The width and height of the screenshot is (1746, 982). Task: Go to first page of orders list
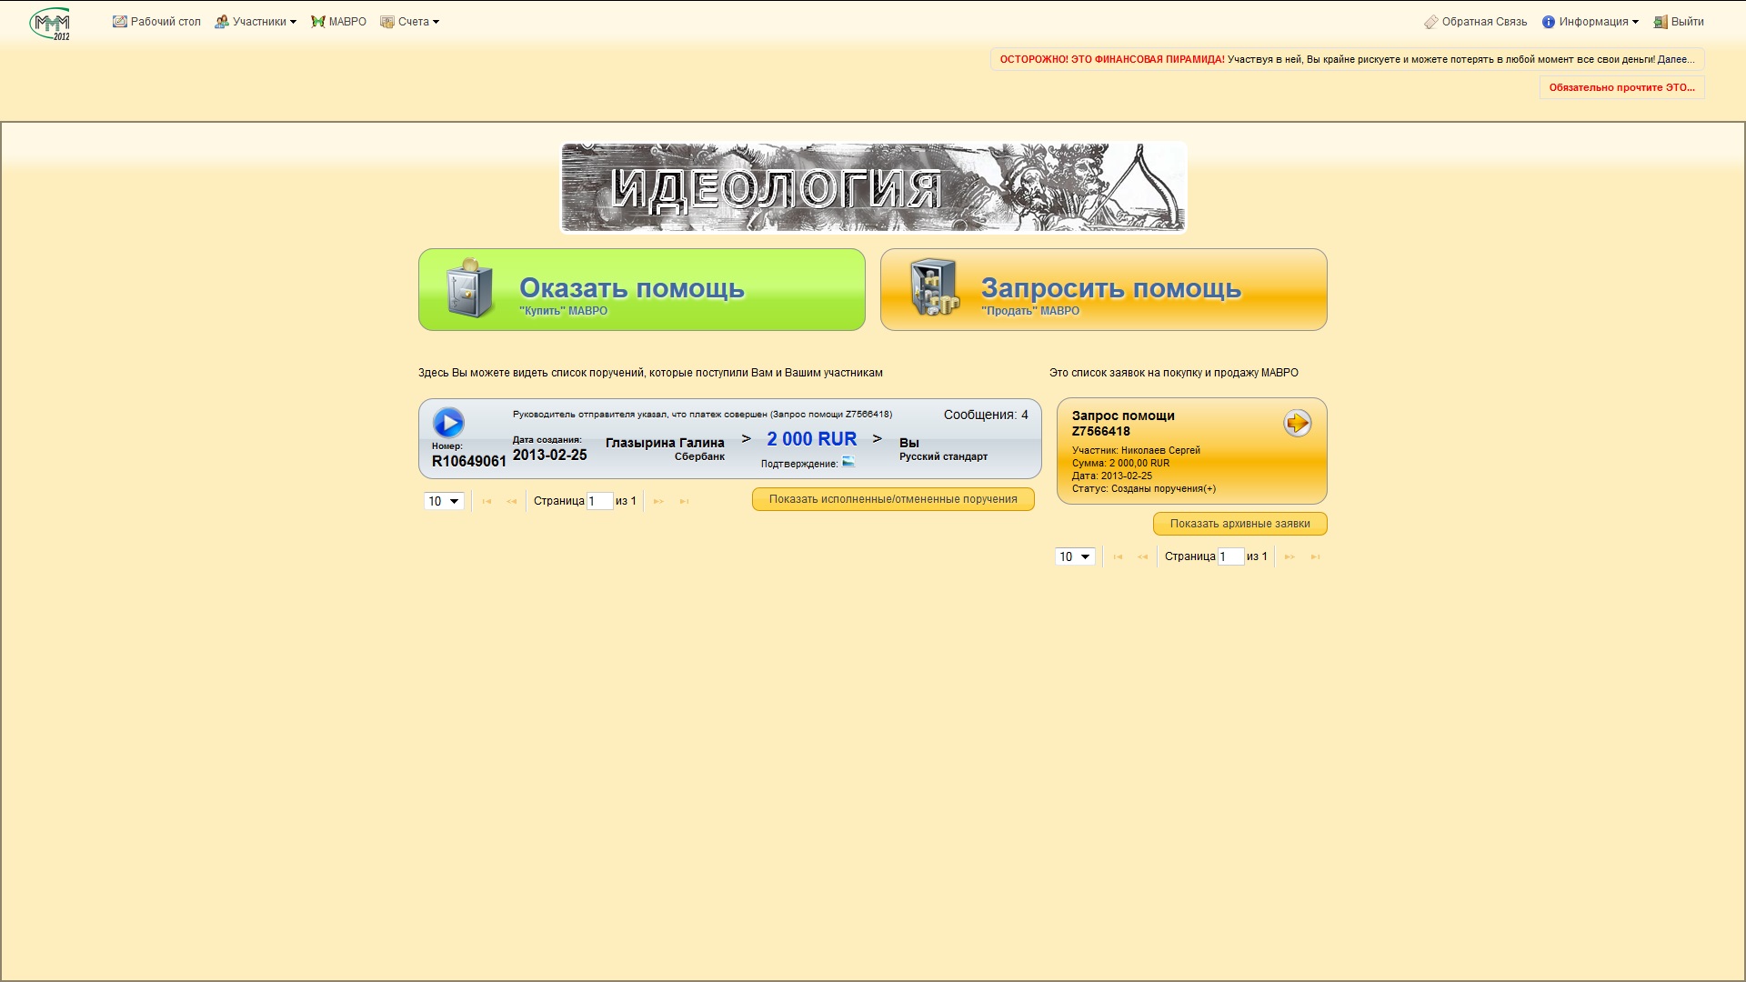click(487, 502)
